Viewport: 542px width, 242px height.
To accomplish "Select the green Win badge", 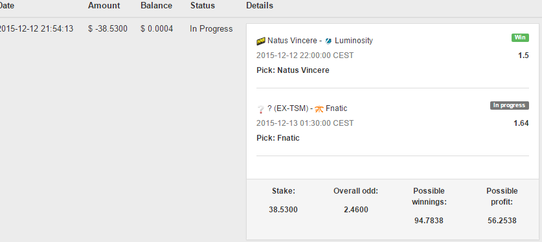I will pos(520,37).
